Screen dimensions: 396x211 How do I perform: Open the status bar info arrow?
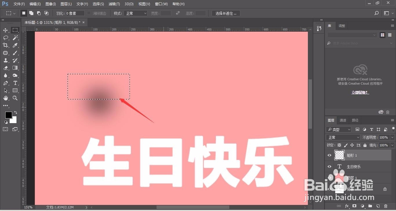pos(86,207)
